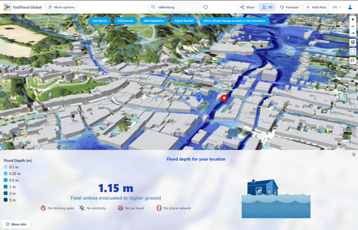Screen dimensions: 358x230
Task: Select the 1 m flood depth color swatch
Action: (5, 187)
